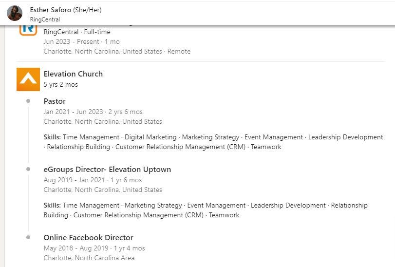Click the Skills line under Pastor
Viewport: 395px width, 267px height.
pyautogui.click(x=213, y=142)
